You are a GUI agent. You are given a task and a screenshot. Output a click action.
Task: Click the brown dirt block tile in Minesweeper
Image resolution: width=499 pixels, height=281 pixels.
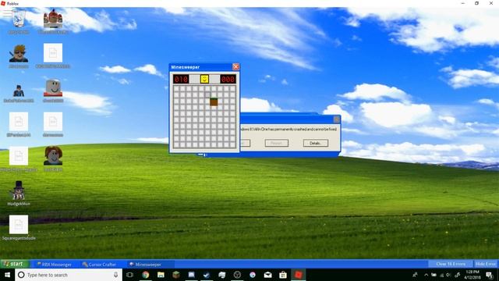click(214, 101)
